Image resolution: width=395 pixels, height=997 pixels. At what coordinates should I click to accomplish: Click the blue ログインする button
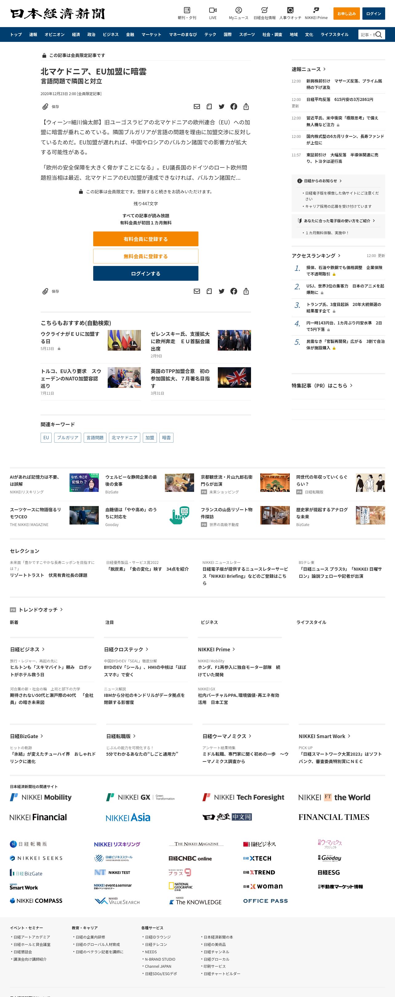[146, 273]
